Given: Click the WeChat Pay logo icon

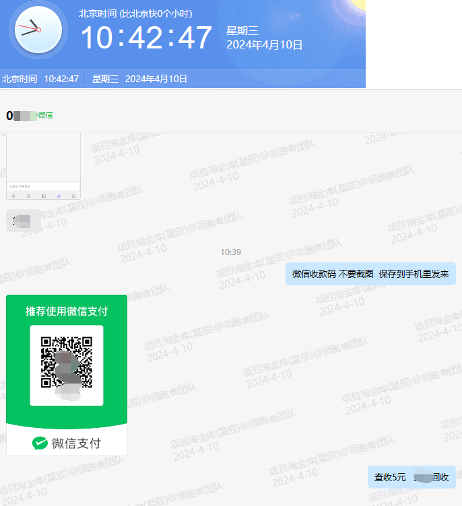Looking at the screenshot, I should coord(40,443).
